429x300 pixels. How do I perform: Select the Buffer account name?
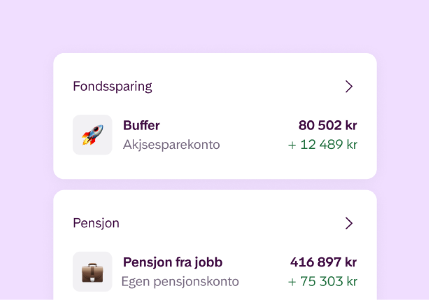[142, 126]
